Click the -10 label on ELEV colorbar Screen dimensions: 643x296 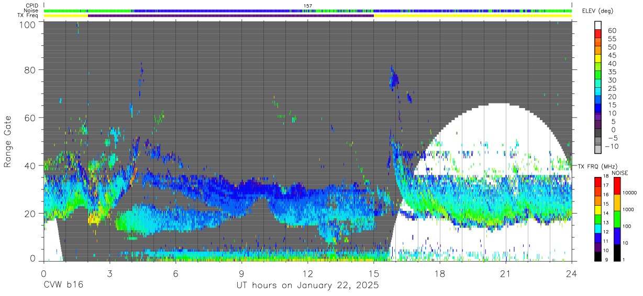613,146
